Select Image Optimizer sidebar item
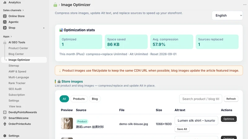This screenshot has height=139, width=248. (x=24, y=60)
